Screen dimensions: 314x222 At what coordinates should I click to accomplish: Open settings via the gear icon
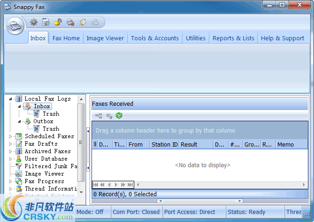34,22
